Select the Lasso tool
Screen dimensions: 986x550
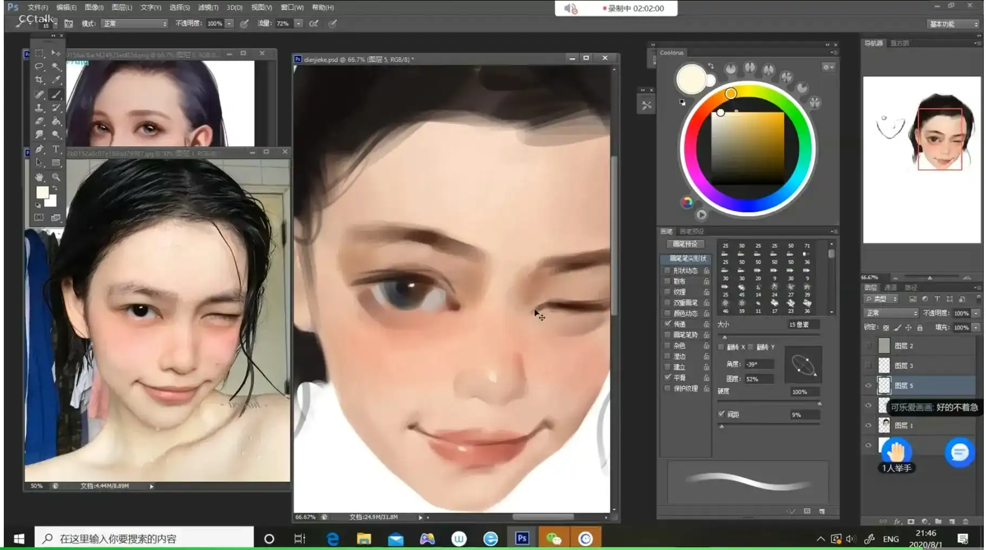pyautogui.click(x=39, y=66)
